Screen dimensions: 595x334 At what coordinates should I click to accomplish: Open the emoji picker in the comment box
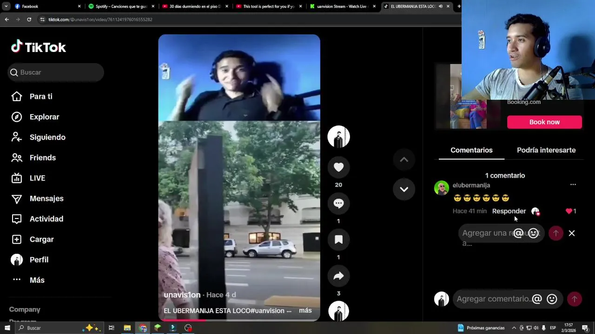(552, 299)
